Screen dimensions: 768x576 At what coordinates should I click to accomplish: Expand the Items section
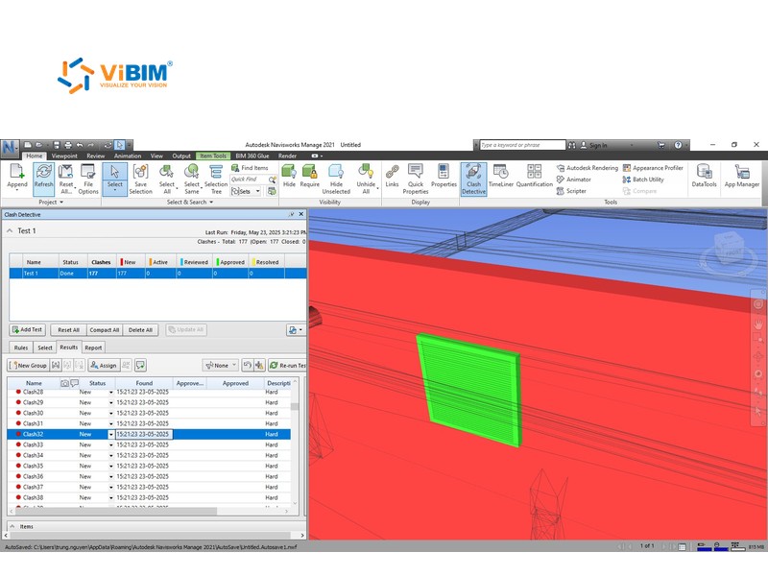12,526
